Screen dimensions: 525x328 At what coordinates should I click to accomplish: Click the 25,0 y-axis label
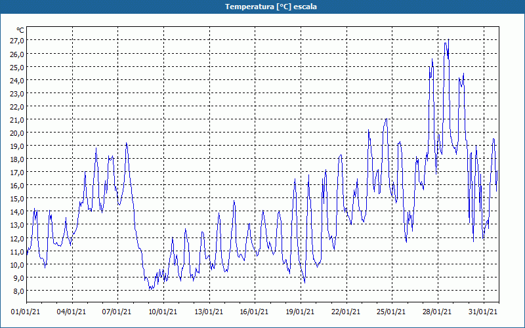[17, 67]
